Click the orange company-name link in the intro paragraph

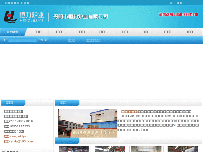129,112
